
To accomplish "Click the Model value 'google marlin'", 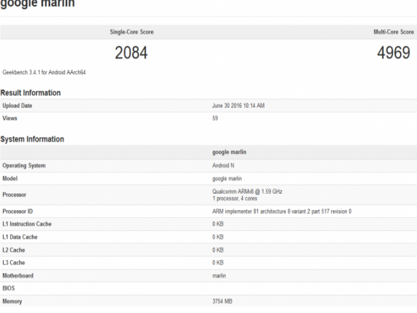I will pyautogui.click(x=227, y=179).
